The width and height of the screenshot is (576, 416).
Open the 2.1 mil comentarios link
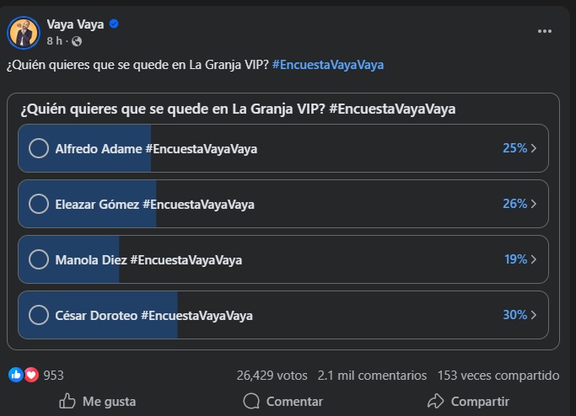[x=372, y=375]
